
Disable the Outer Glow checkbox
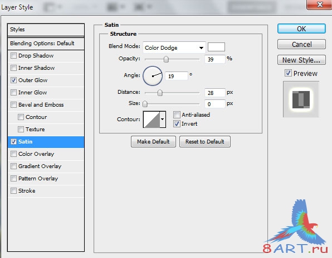coord(13,80)
